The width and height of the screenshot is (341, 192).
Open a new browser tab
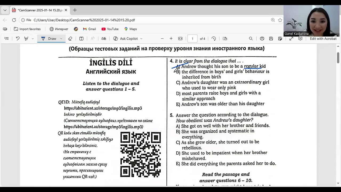[x=75, y=10]
